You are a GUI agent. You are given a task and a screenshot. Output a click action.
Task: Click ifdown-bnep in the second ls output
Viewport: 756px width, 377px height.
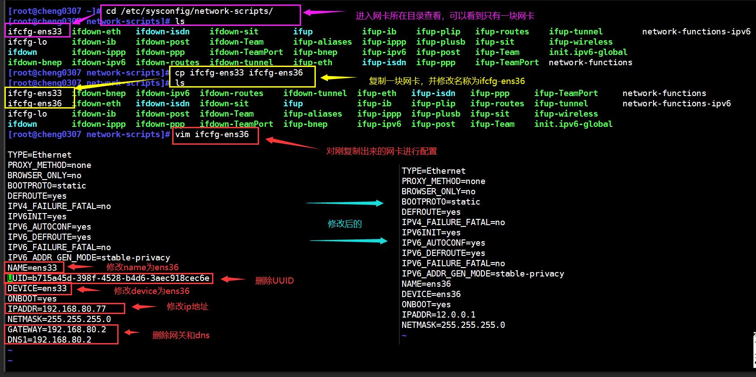99,93
